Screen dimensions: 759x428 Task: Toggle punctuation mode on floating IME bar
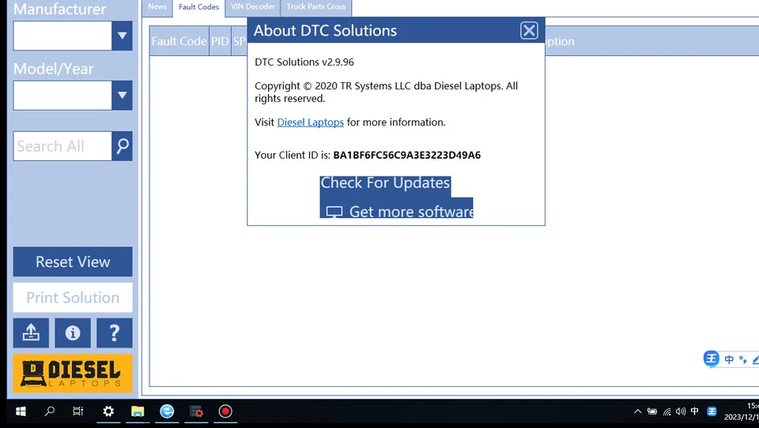pyautogui.click(x=742, y=359)
